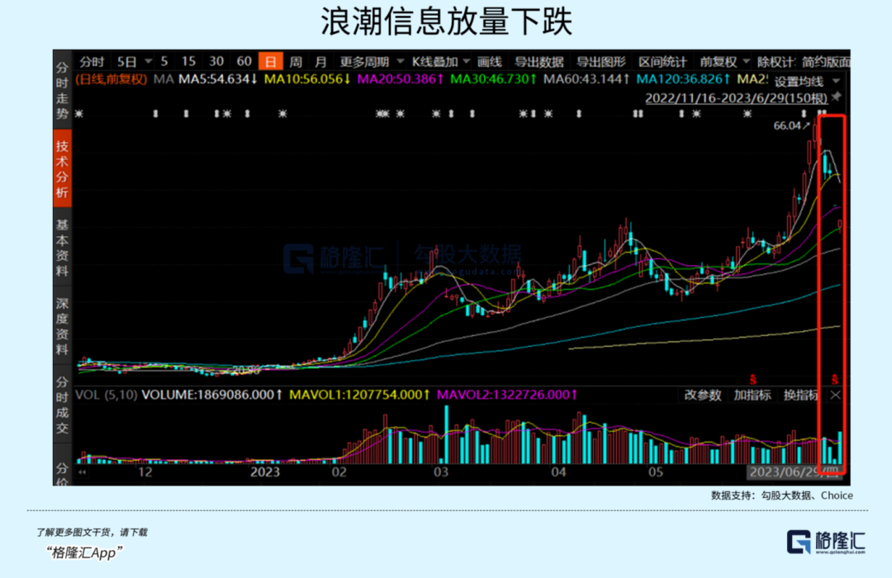Open the 2022/11/16-2023/6/29 date range link

point(736,98)
